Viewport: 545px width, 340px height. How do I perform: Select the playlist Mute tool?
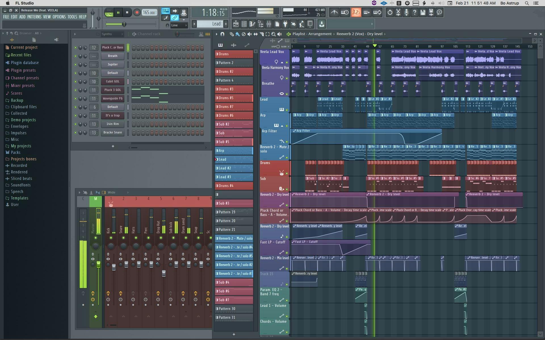(x=250, y=34)
